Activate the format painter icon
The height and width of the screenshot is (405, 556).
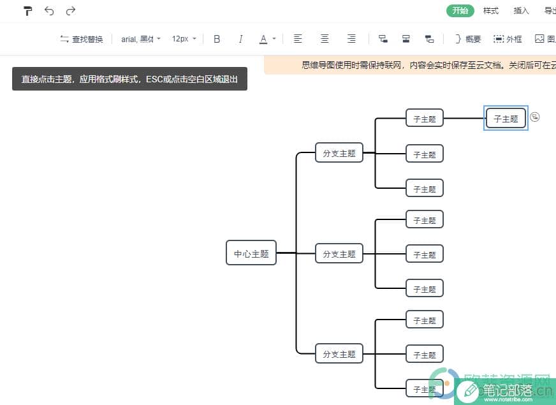pyautogui.click(x=27, y=11)
